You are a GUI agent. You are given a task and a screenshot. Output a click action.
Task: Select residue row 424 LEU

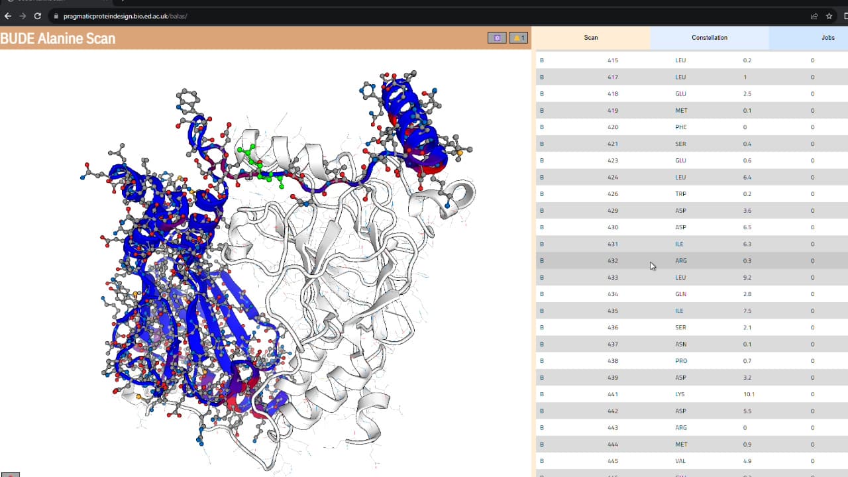[692, 177]
